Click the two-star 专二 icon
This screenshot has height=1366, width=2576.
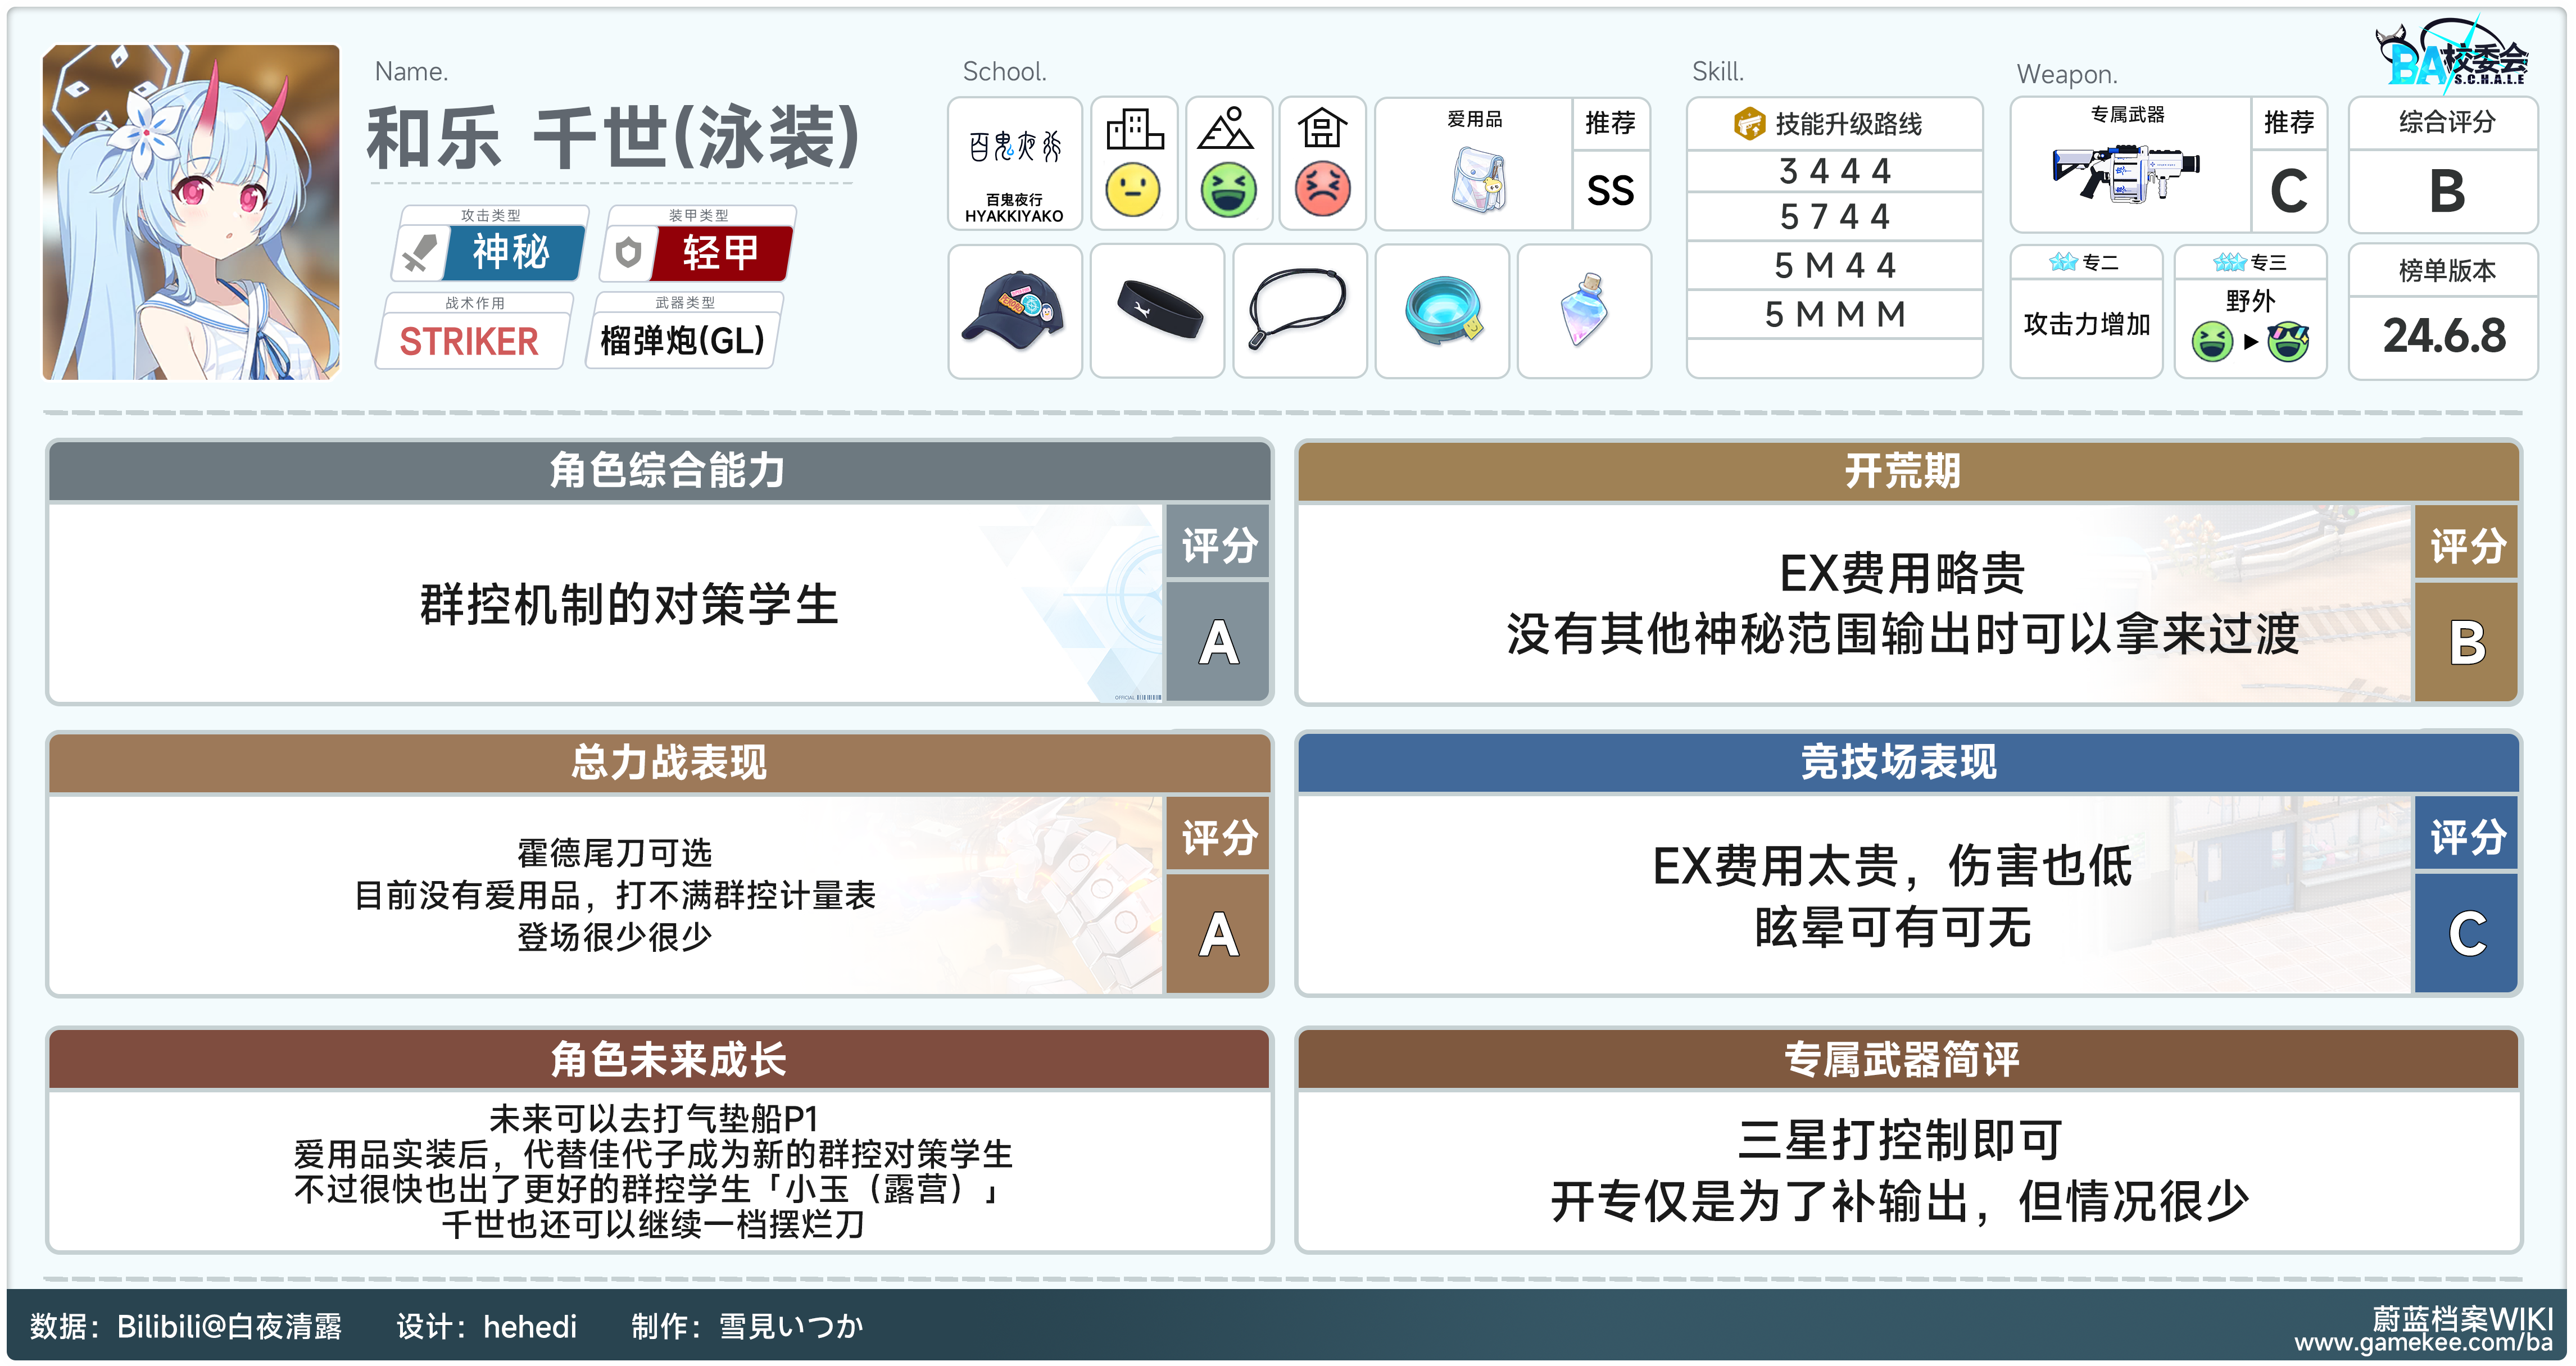pos(2063,262)
